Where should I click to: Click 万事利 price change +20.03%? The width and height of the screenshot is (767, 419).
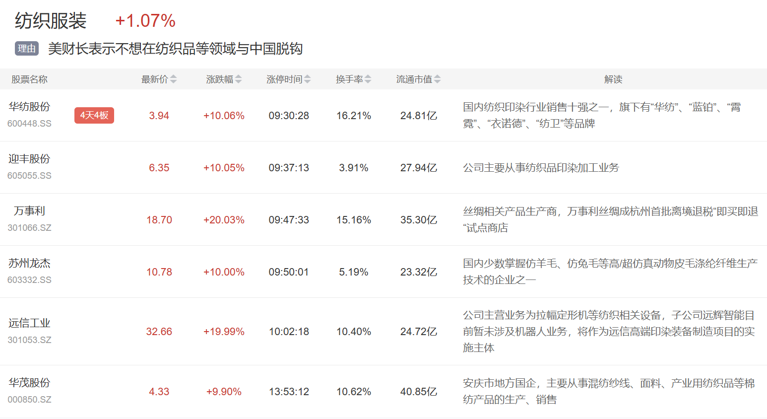(224, 220)
